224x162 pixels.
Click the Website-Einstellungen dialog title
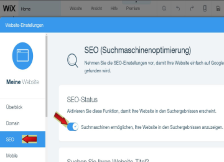click(24, 25)
